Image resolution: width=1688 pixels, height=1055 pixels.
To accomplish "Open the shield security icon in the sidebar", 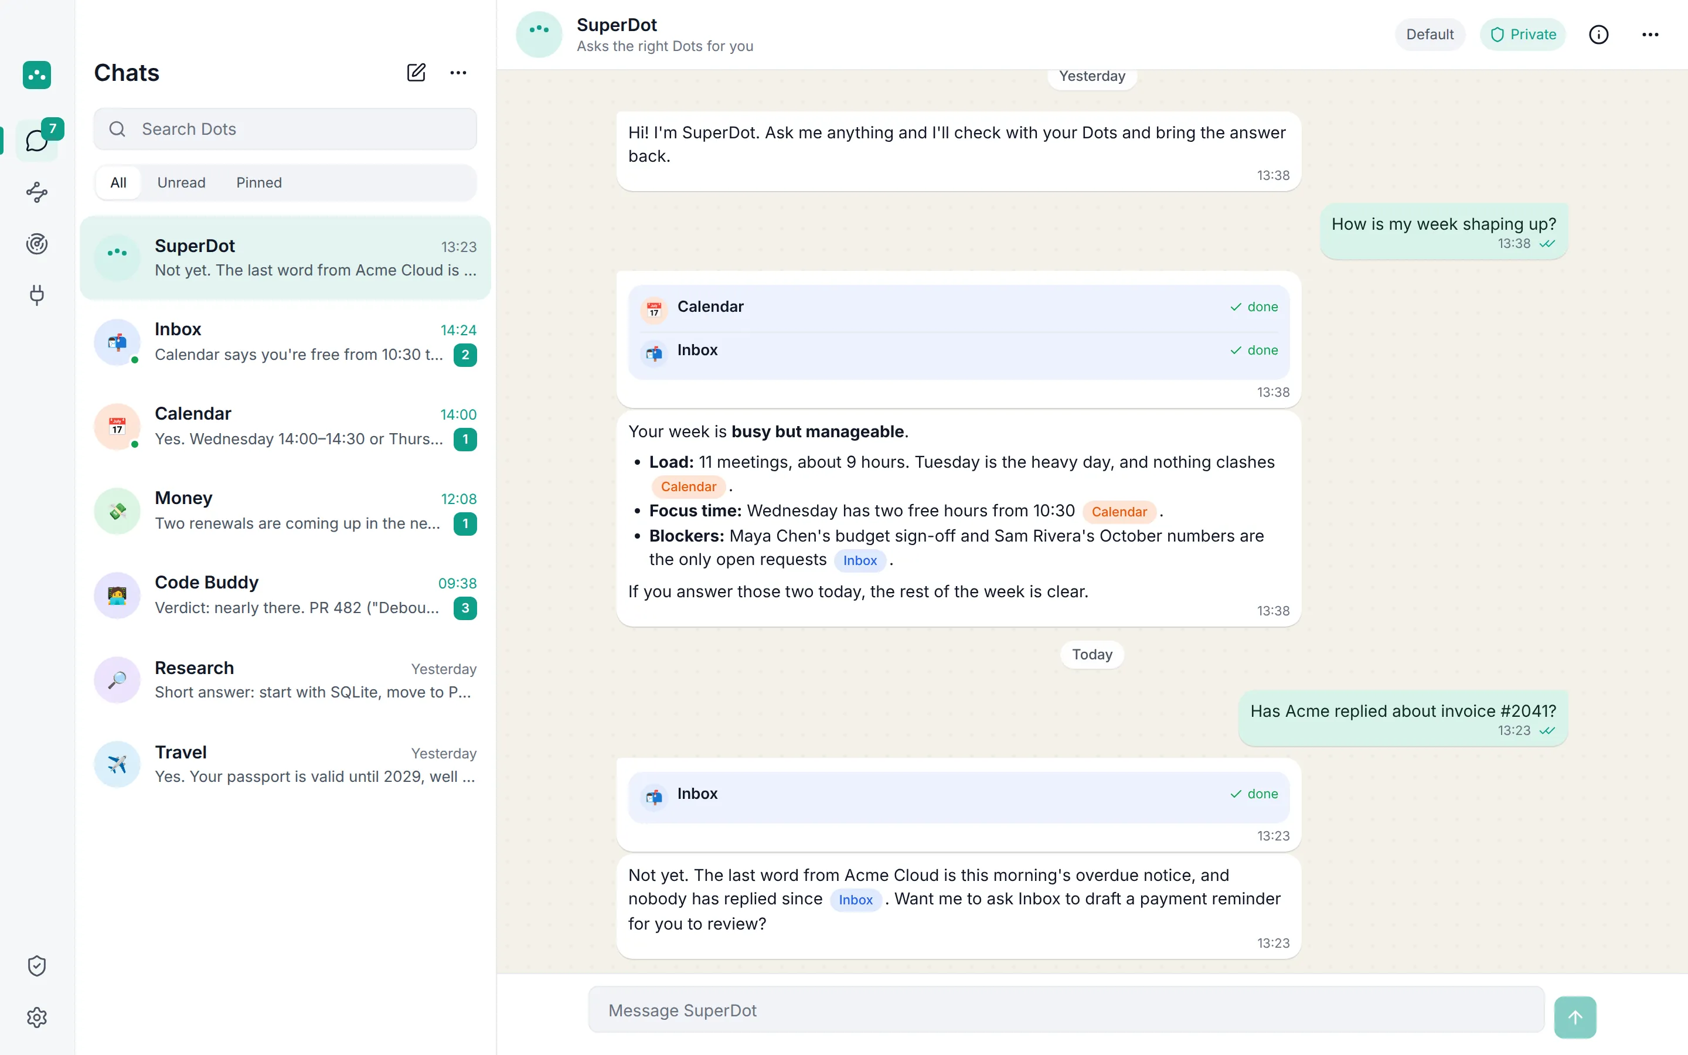I will point(37,966).
